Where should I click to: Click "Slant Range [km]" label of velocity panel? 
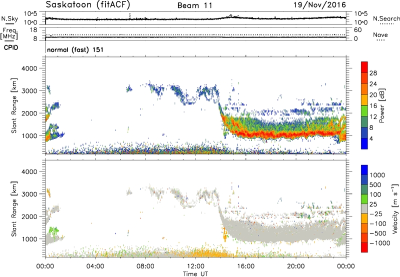pos(14,209)
